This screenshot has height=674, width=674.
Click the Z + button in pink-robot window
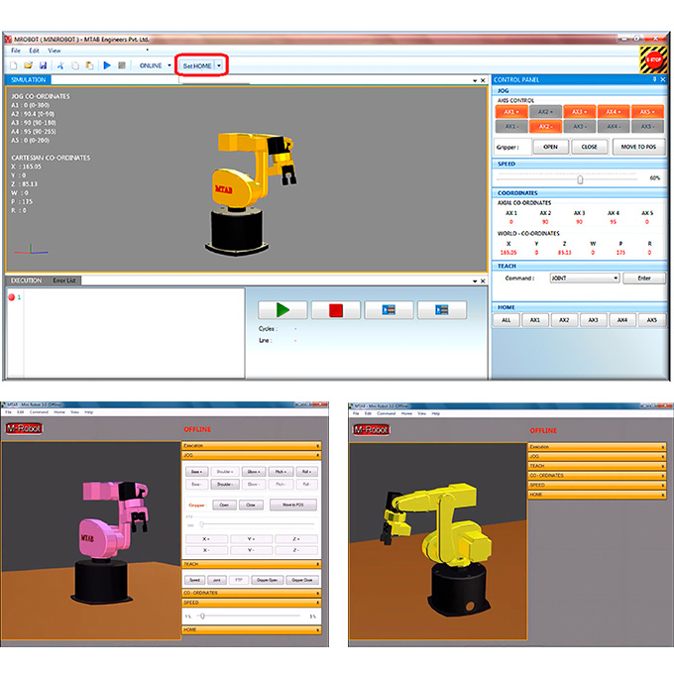296,539
